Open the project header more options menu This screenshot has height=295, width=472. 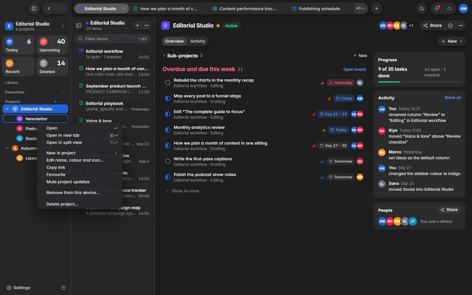pos(461,25)
